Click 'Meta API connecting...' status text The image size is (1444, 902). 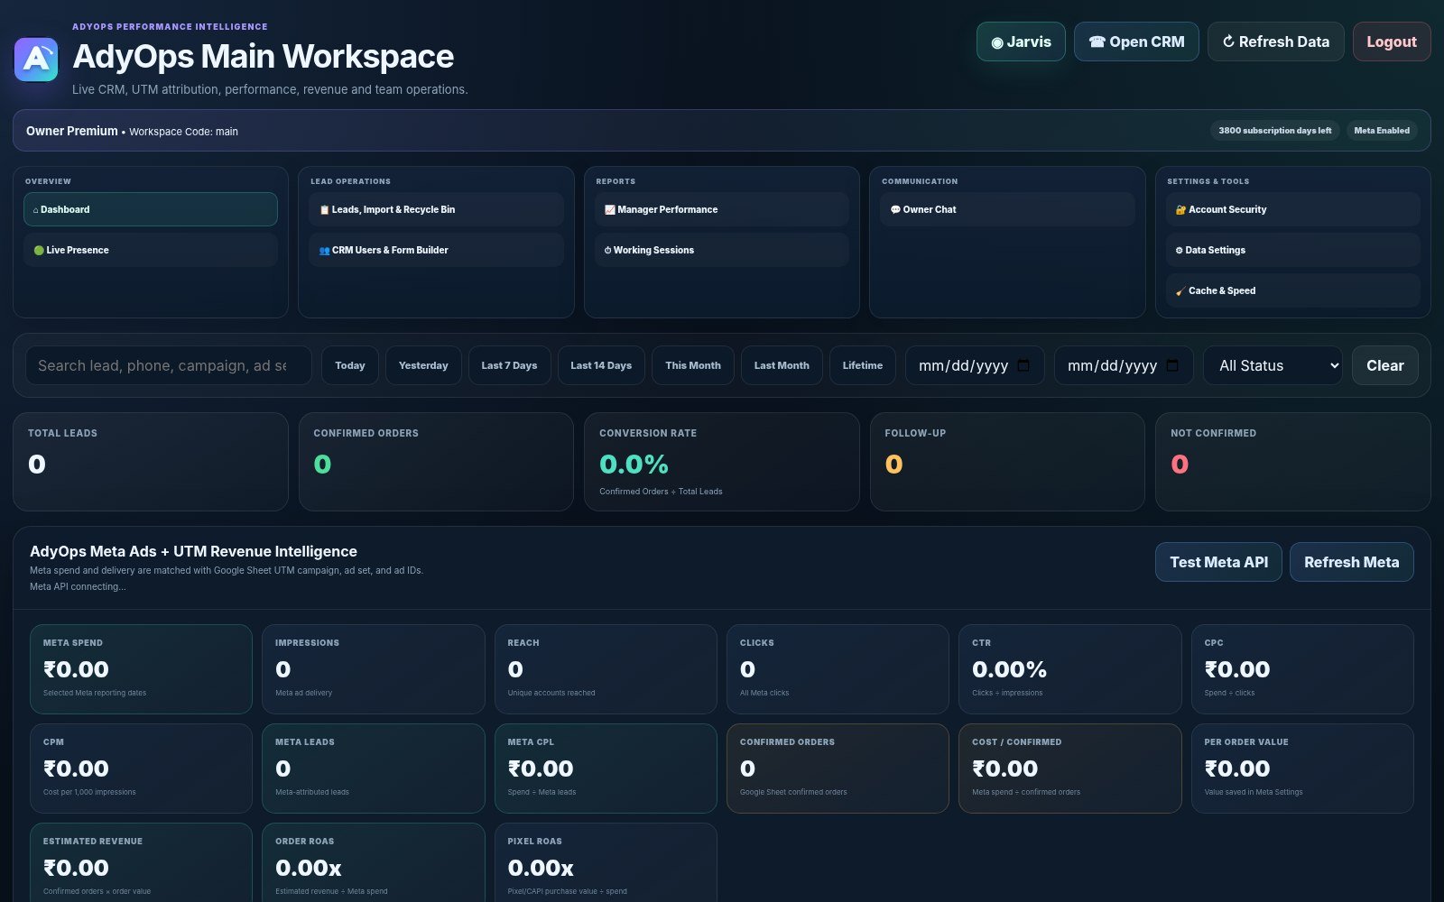coord(78,586)
